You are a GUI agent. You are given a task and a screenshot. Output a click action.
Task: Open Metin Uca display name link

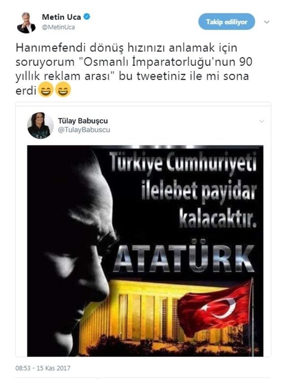tap(61, 17)
